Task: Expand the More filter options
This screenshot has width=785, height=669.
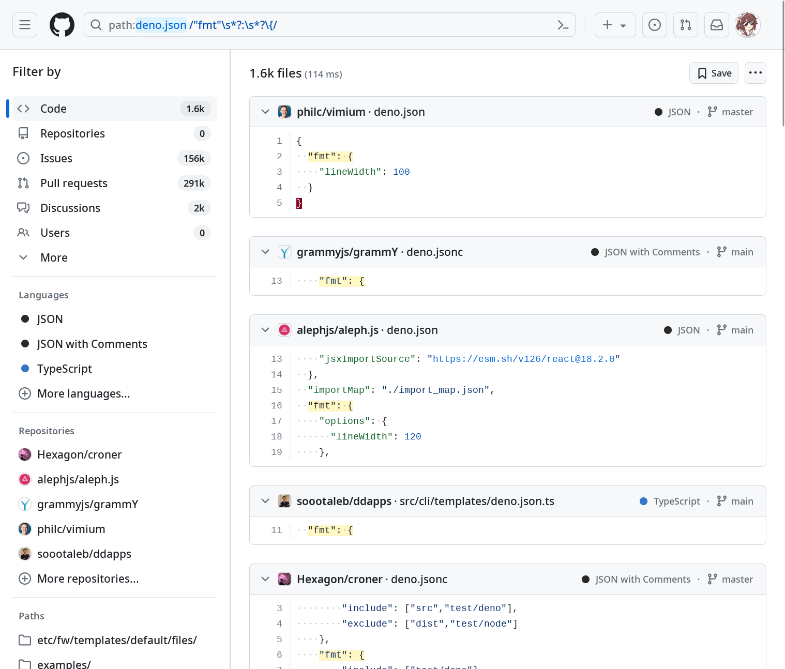Action: (x=115, y=257)
